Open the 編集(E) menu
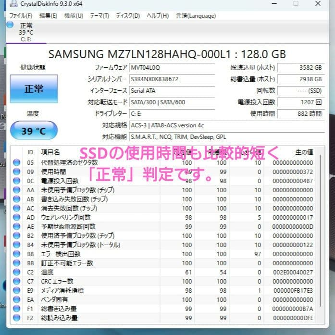The width and height of the screenshot is (335, 335). click(48, 16)
